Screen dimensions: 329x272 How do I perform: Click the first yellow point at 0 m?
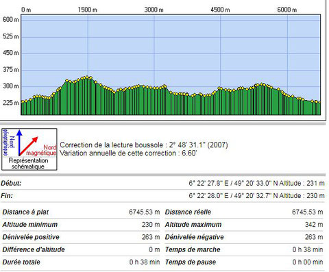[x=23, y=101]
